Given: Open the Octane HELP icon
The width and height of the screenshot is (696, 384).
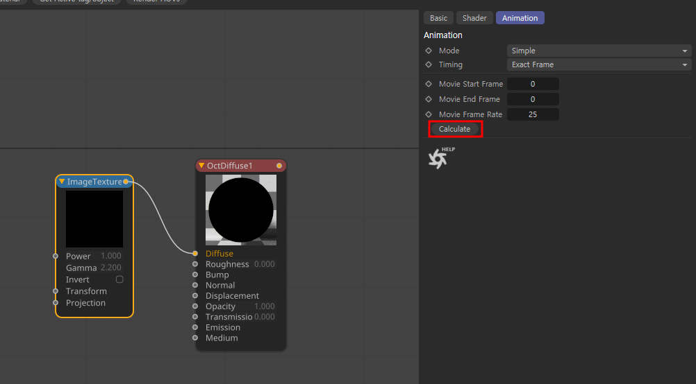Looking at the screenshot, I should click(x=441, y=157).
